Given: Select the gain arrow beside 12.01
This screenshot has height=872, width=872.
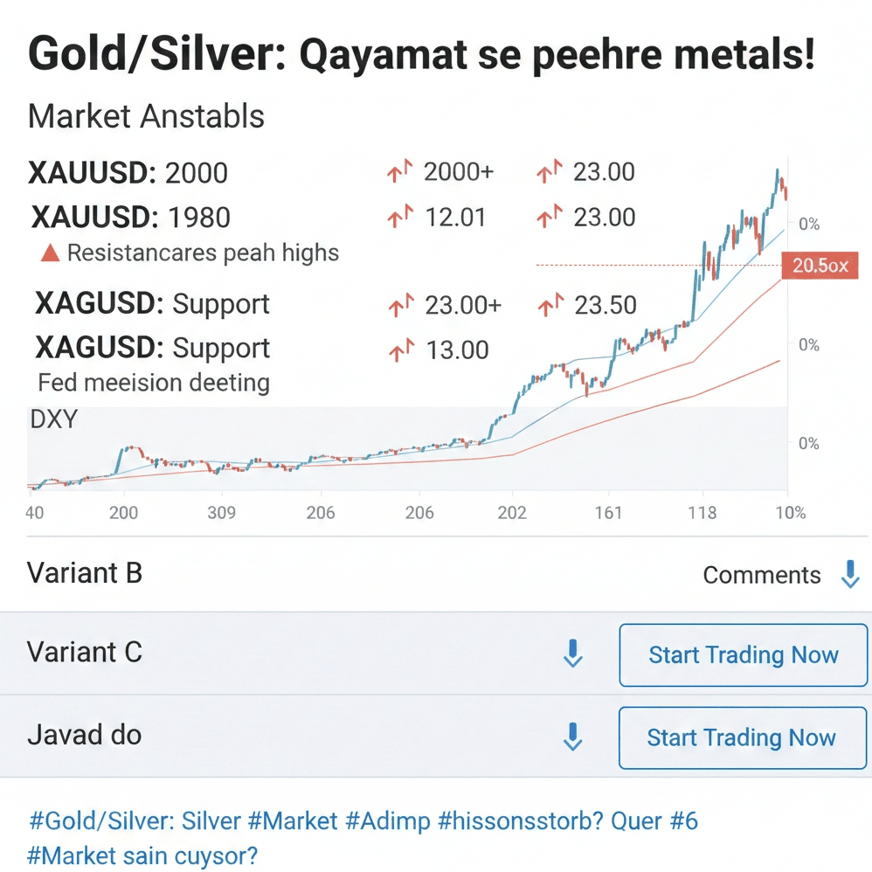Looking at the screenshot, I should tap(399, 218).
